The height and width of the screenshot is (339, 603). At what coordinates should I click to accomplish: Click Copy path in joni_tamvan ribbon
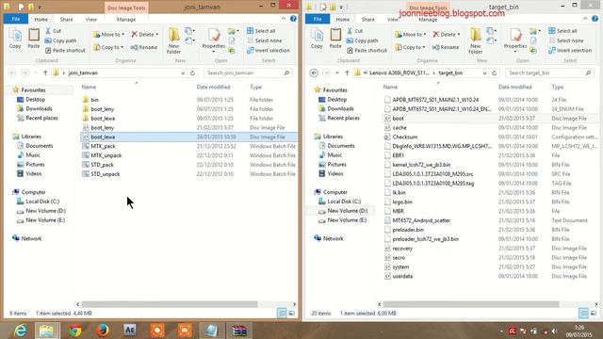pyautogui.click(x=60, y=40)
